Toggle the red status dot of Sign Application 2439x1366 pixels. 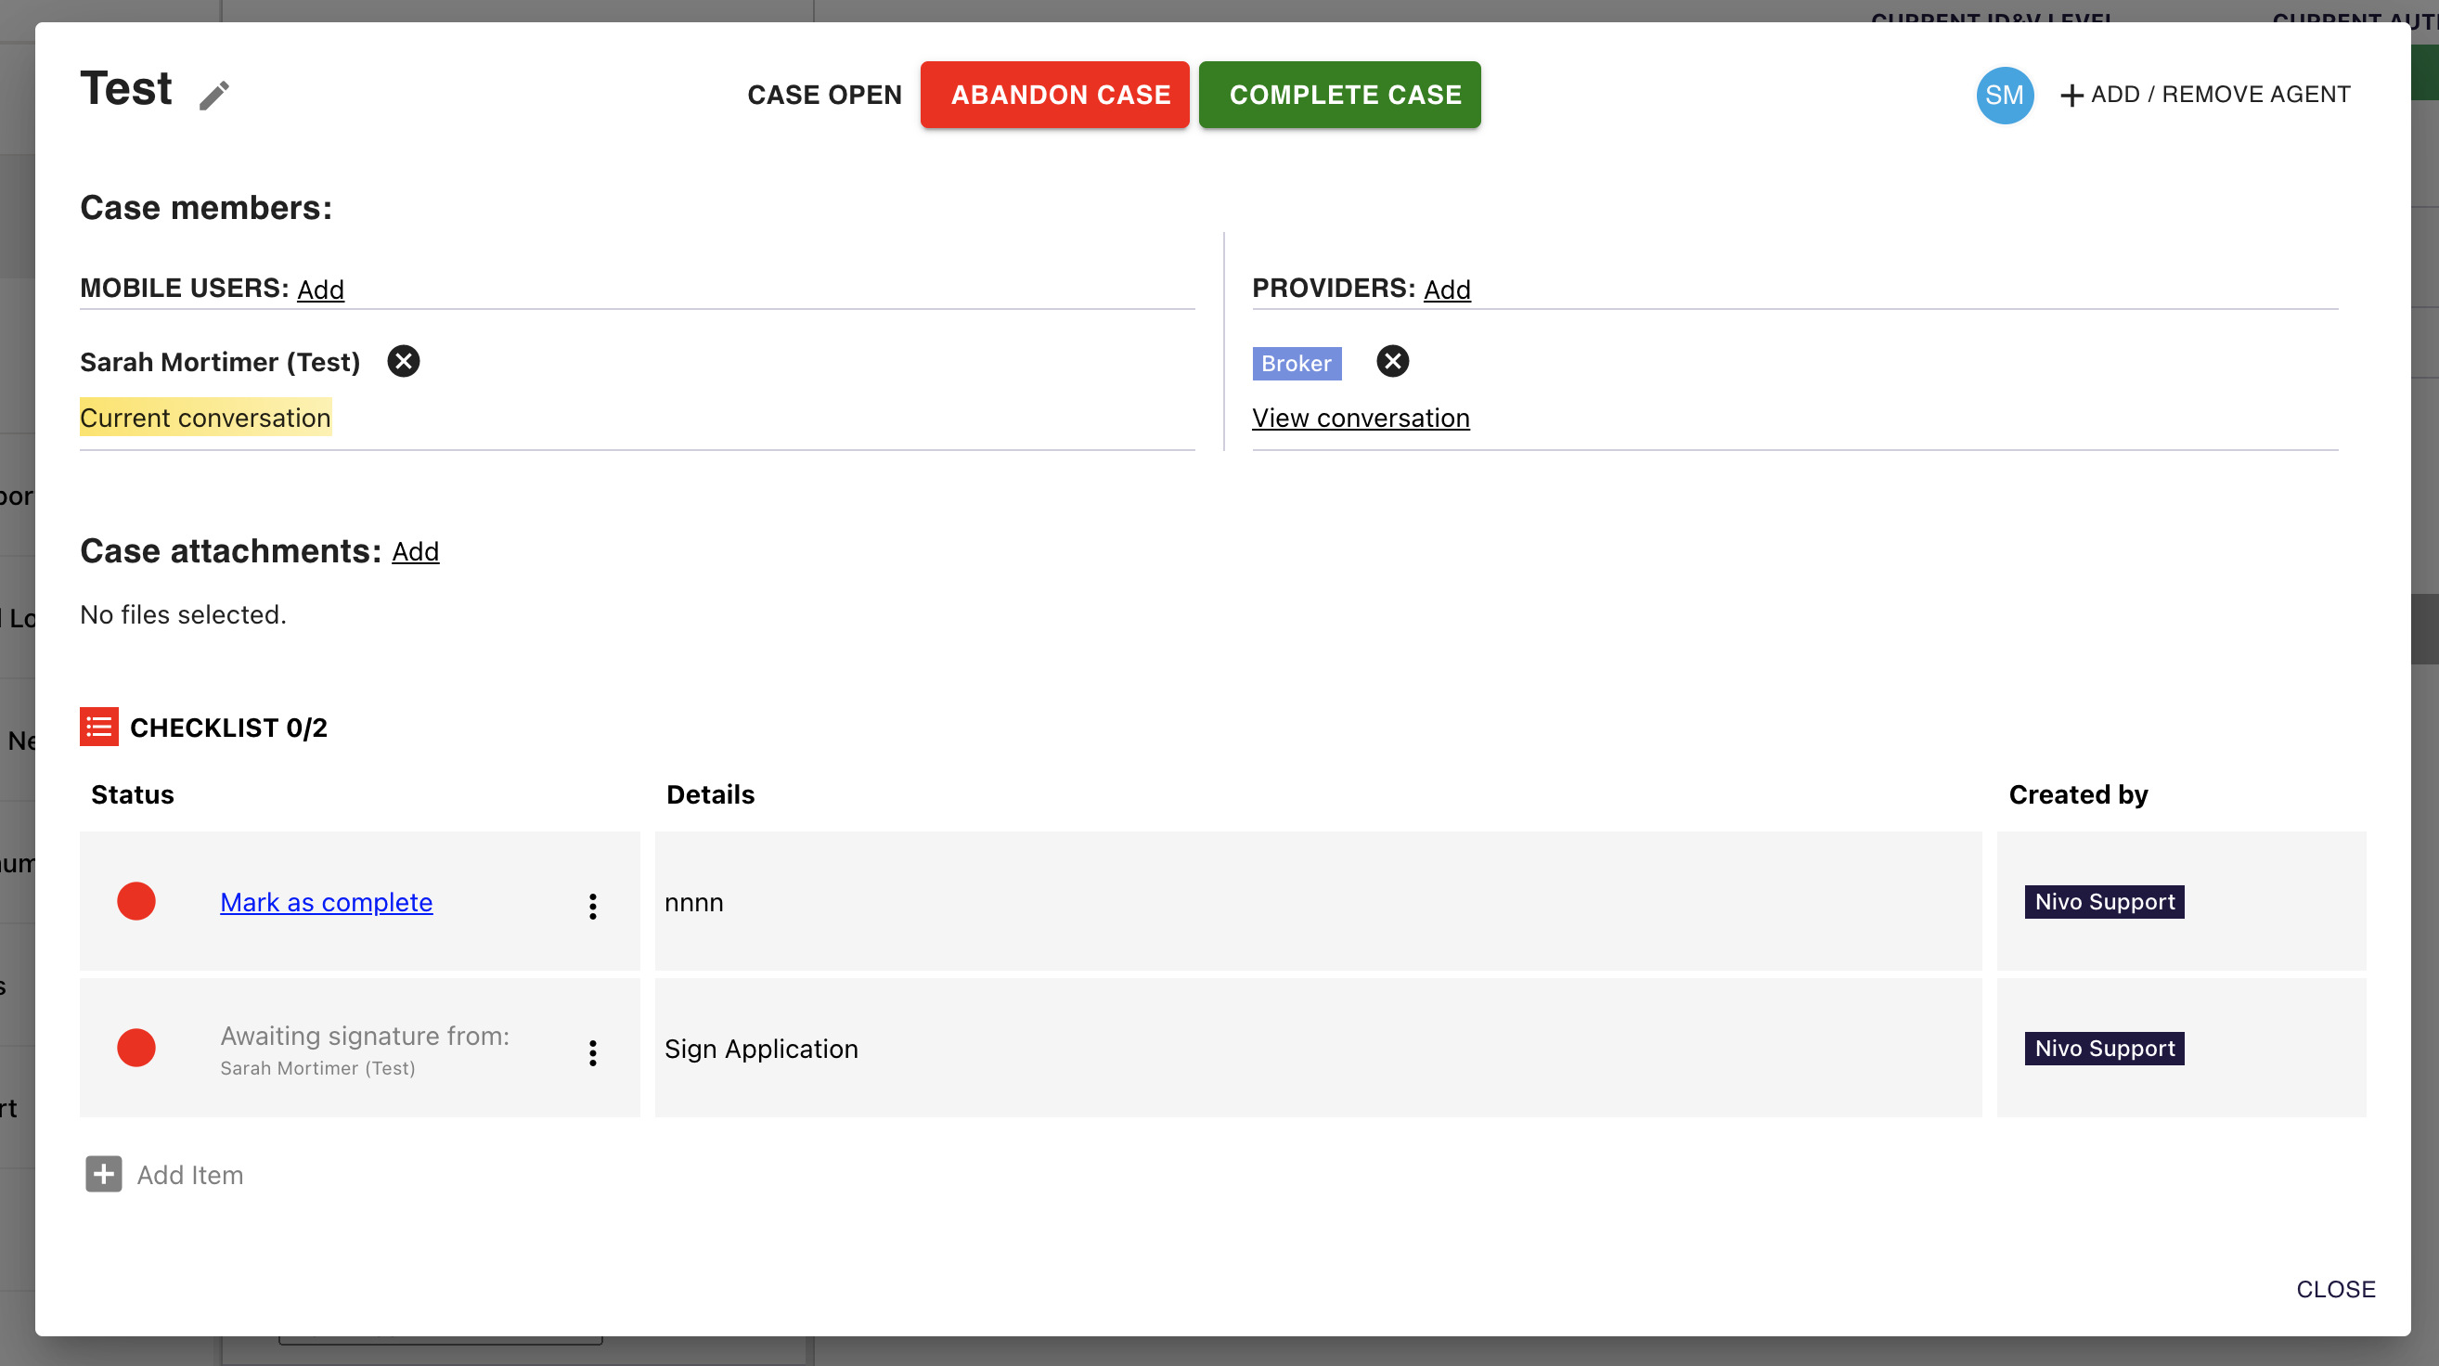coord(136,1048)
